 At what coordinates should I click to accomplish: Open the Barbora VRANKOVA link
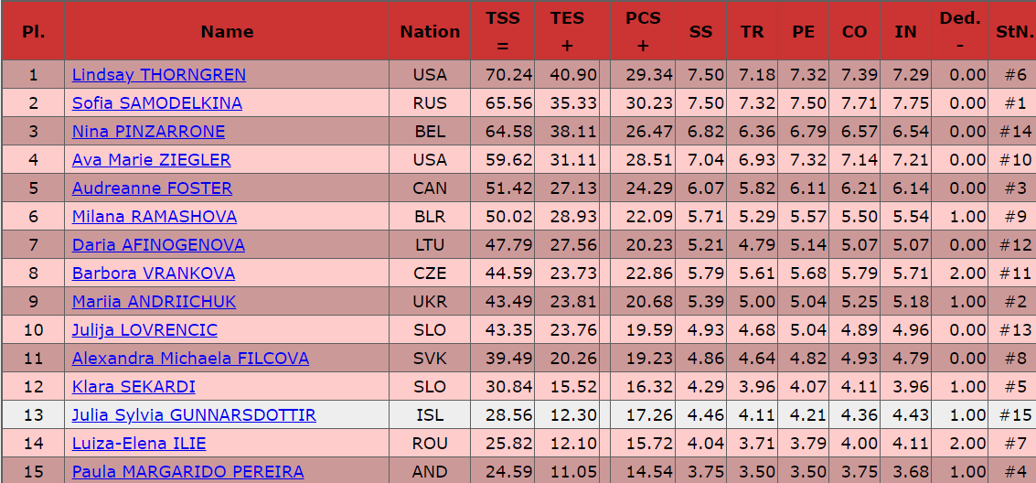[154, 274]
